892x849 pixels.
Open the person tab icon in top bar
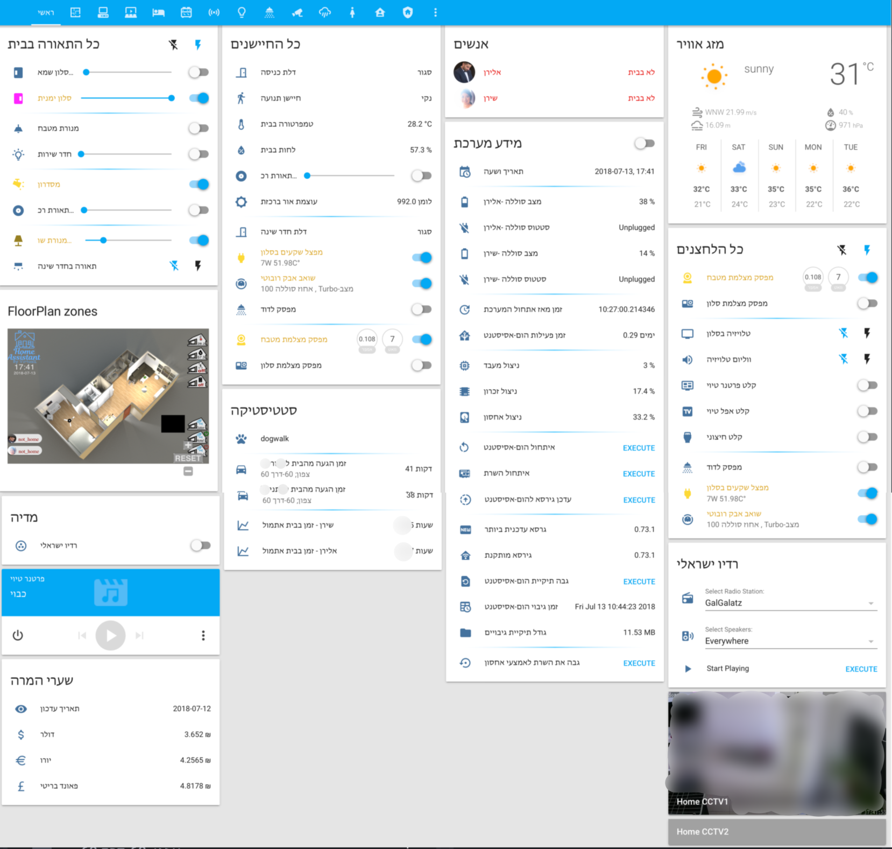click(352, 12)
